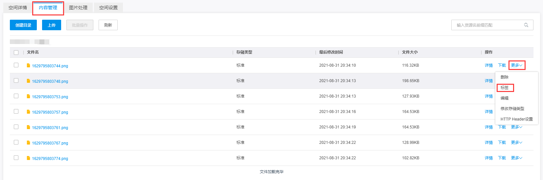This screenshot has width=543, height=180.
Task: Switch to the 图片处理 tab
Action: (x=78, y=8)
